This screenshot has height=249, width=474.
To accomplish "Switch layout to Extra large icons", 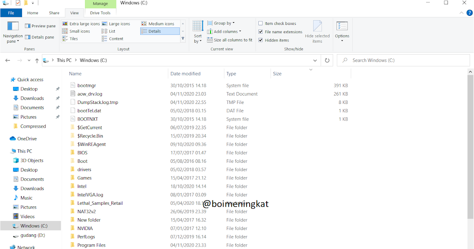I will (81, 24).
